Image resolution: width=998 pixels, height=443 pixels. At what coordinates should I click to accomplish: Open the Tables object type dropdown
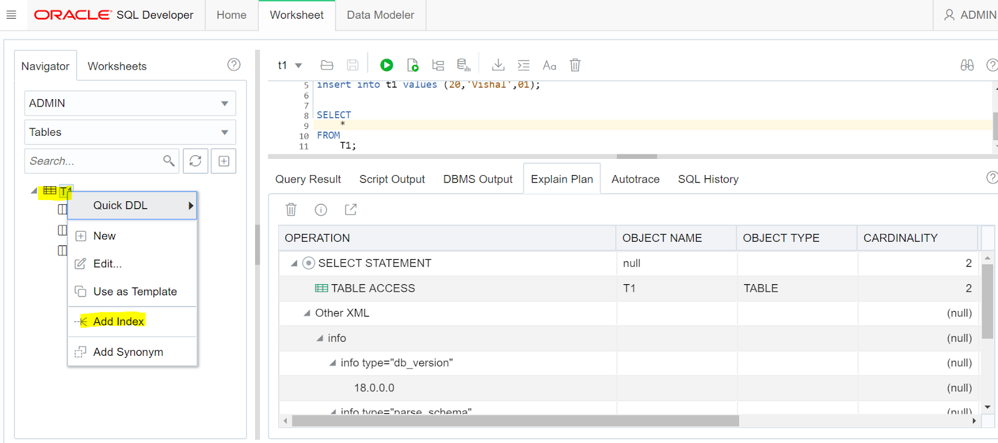(130, 132)
